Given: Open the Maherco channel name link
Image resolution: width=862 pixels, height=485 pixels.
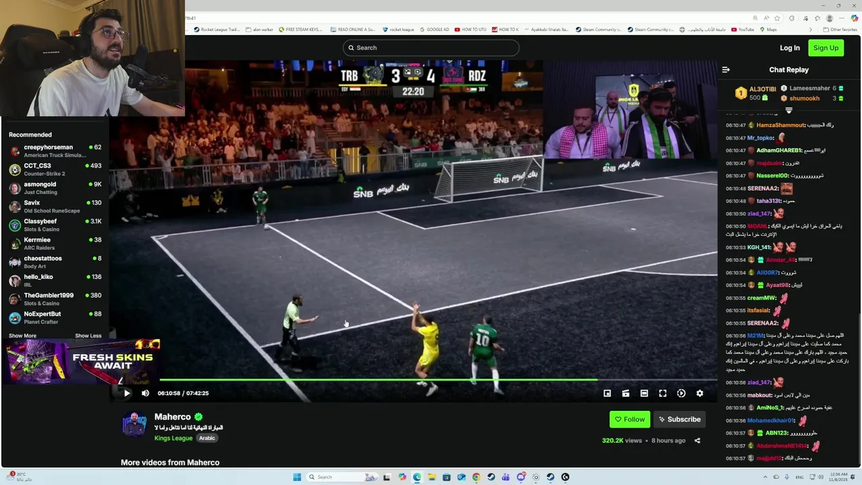Looking at the screenshot, I should [x=172, y=417].
